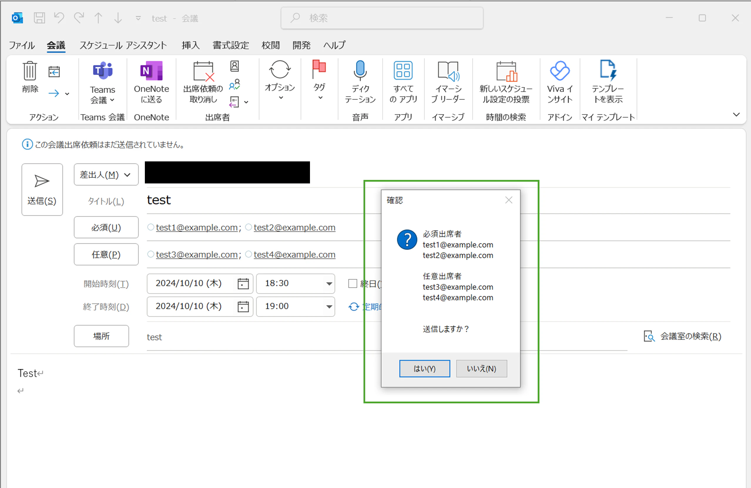The image size is (751, 488).
Task: Click the 必須(U) button
Action: click(106, 227)
